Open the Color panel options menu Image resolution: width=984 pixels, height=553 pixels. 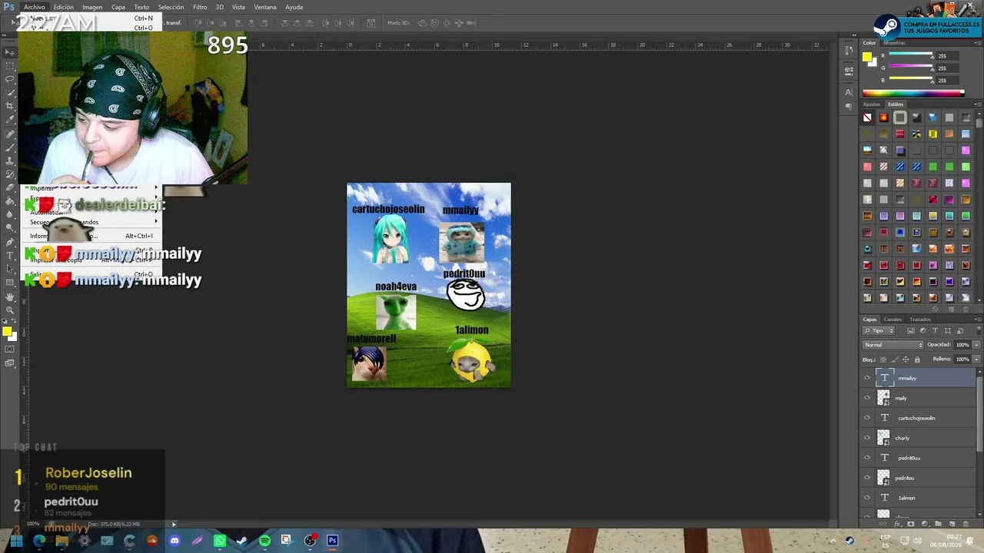(x=978, y=43)
